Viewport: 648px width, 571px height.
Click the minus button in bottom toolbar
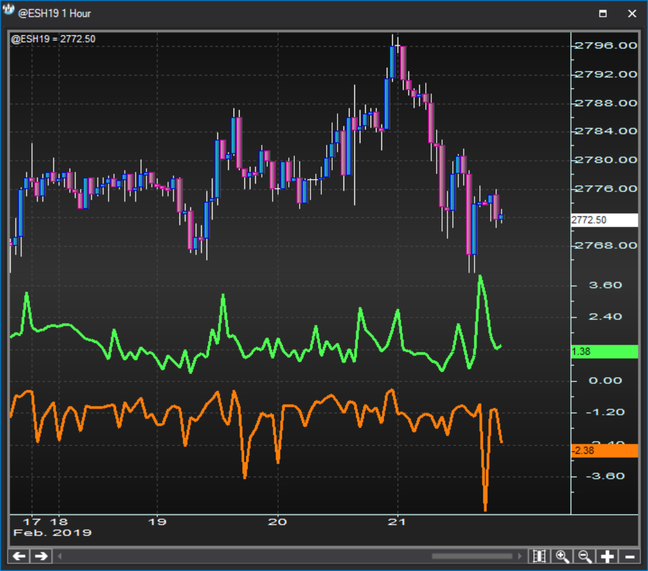pyautogui.click(x=630, y=556)
